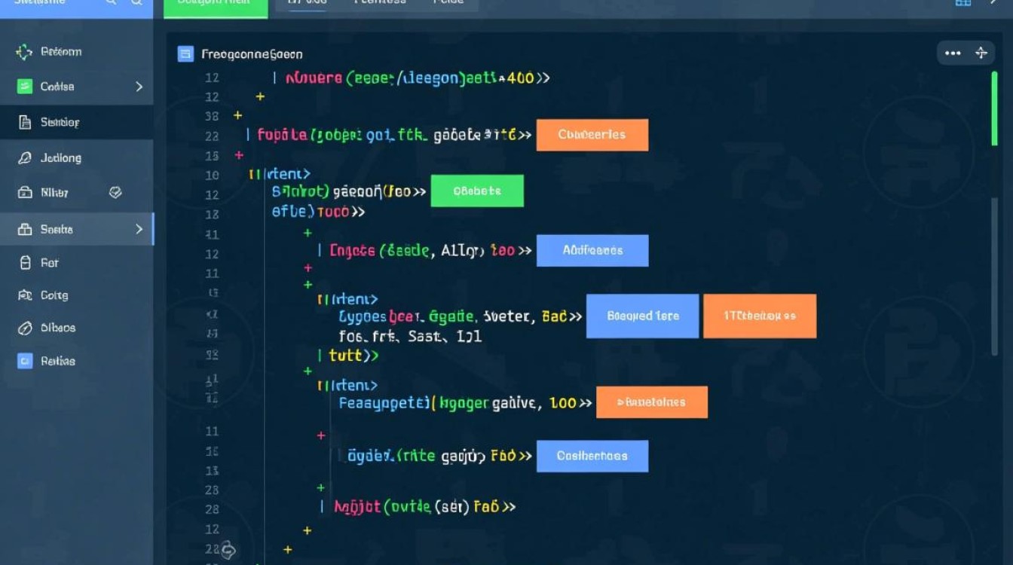Toggle the checkmark badge in the briefcase row
Screen dimensions: 1013x565
click(x=115, y=193)
